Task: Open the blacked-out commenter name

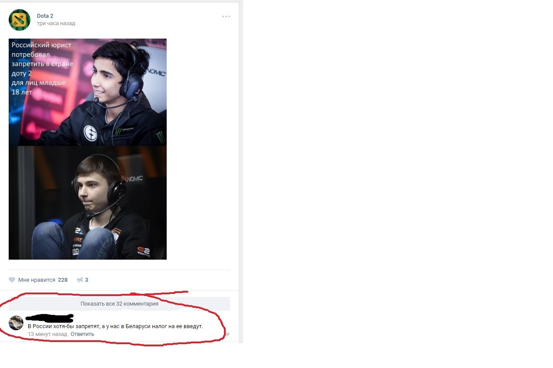Action: pos(49,319)
